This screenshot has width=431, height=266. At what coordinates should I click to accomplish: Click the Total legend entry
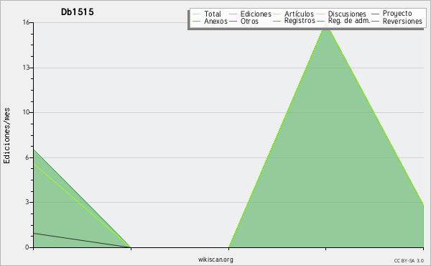(x=212, y=14)
